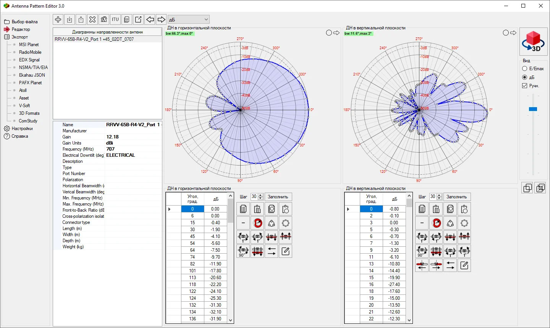The image size is (550, 328).
Task: Click the vertical scale slider handle
Action: (533, 109)
